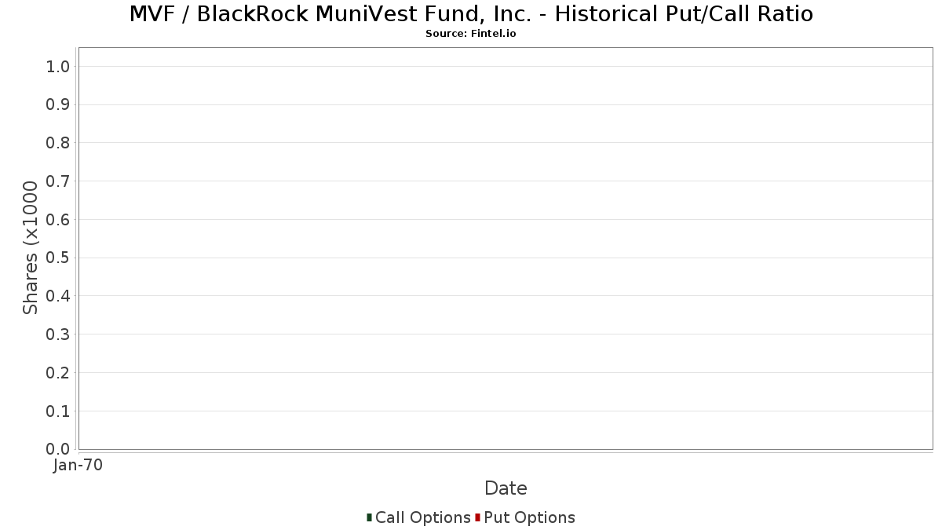Toggle the Call Options legend label

point(423,517)
